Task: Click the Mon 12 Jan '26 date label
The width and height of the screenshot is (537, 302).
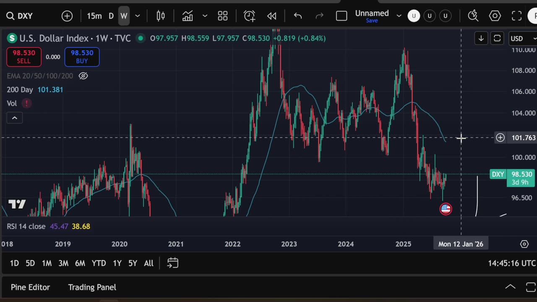Action: click(461, 244)
